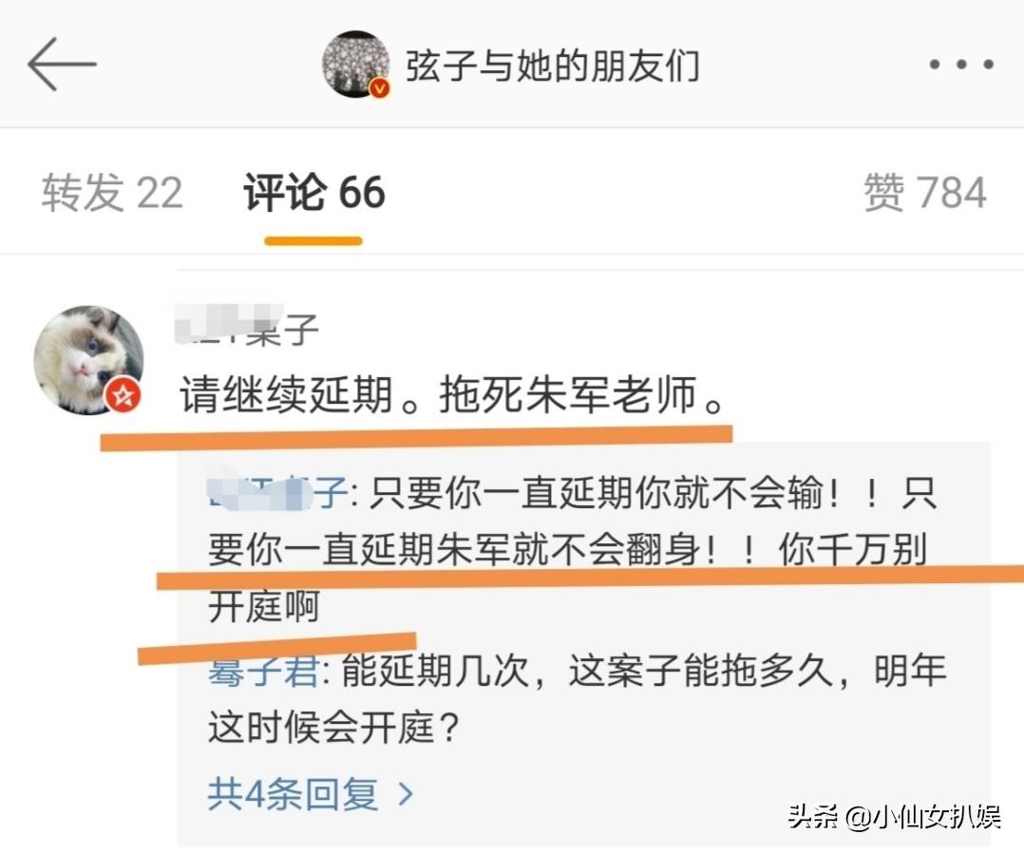Tap the orange underline beneath 评论 tab
The image size is (1024, 853).
pos(313,241)
